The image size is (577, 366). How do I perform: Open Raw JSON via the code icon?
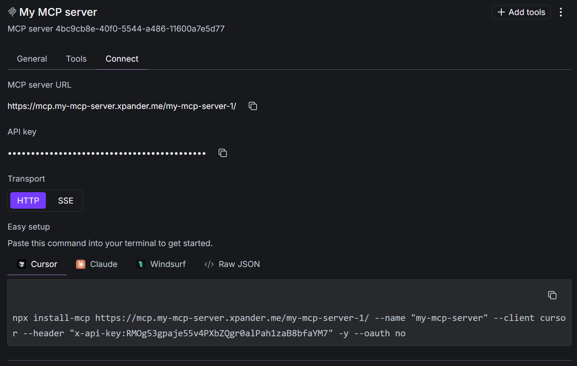pos(208,264)
